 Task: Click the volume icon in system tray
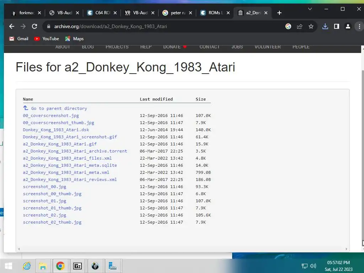pos(313,266)
